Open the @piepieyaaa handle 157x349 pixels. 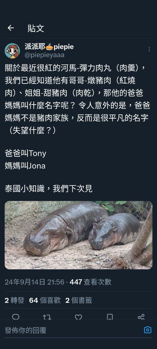[x=45, y=55]
